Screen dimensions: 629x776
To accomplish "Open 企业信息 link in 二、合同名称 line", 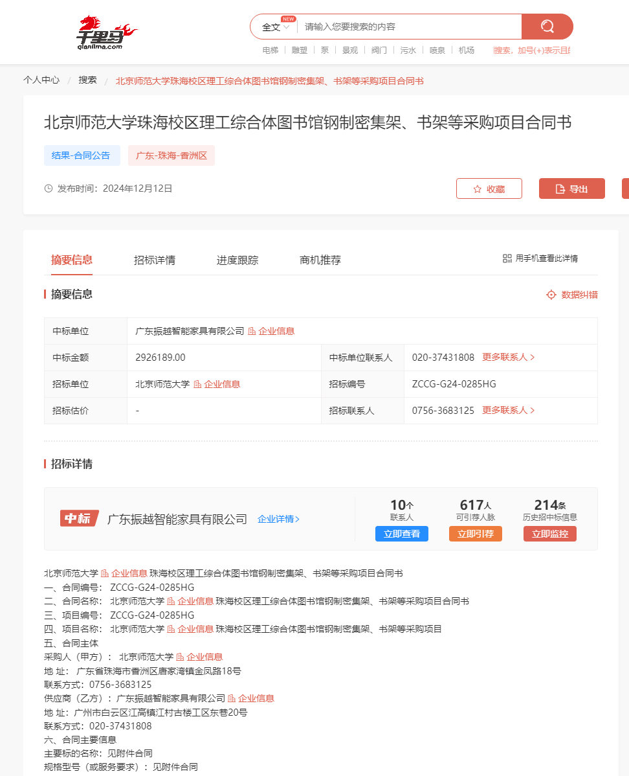I will [195, 601].
